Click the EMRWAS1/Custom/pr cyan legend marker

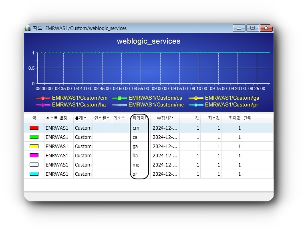pyautogui.click(x=196, y=105)
